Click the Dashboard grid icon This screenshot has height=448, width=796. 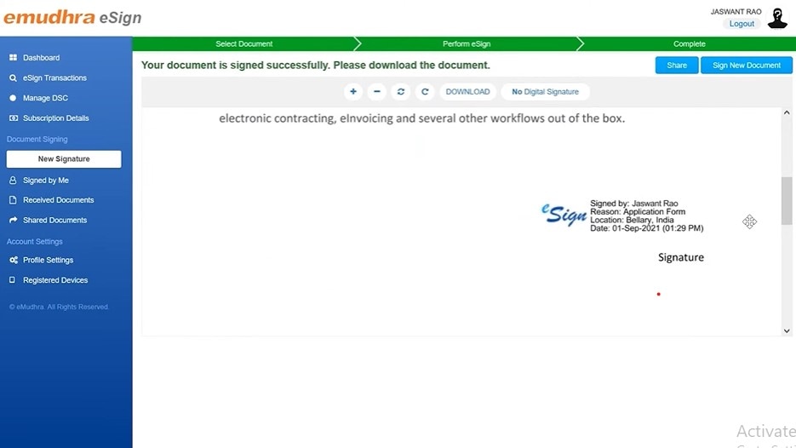pyautogui.click(x=14, y=57)
